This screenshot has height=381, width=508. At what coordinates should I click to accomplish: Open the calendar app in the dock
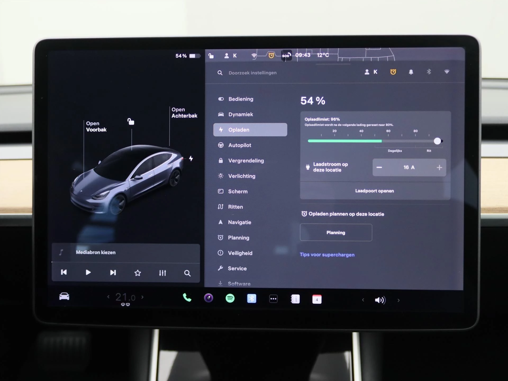[317, 299]
